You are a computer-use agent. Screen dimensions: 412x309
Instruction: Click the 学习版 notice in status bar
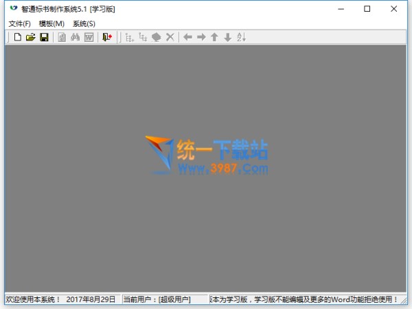tap(304, 299)
